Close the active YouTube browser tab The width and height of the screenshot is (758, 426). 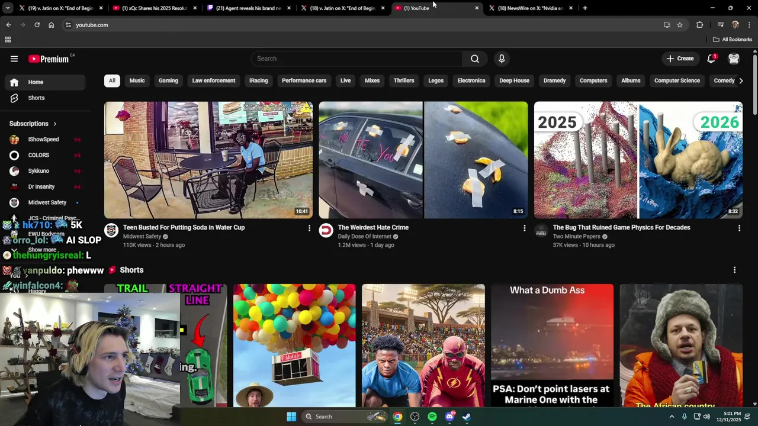coord(477,8)
